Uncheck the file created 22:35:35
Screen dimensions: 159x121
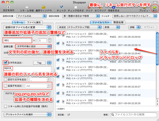[58, 101]
